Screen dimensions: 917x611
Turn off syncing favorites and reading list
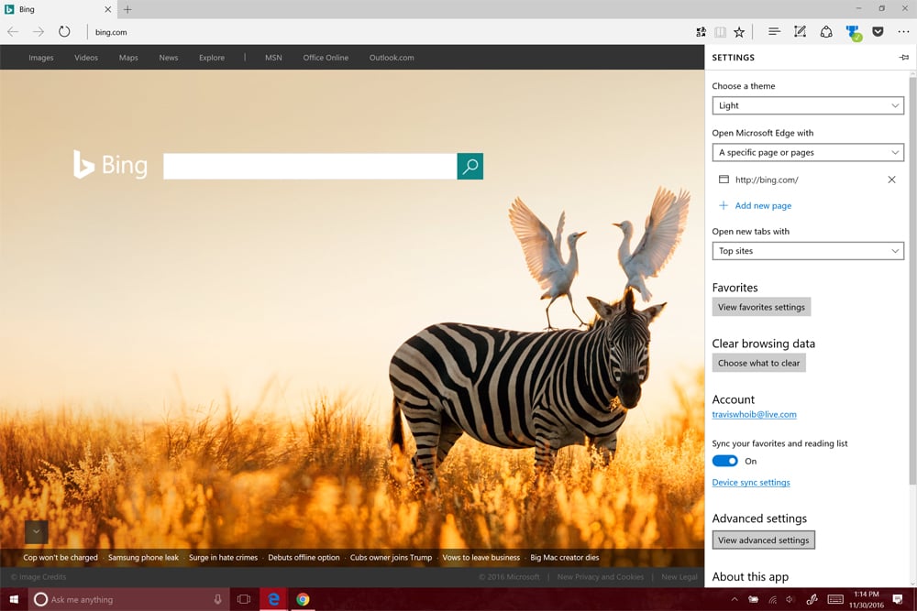pos(724,461)
